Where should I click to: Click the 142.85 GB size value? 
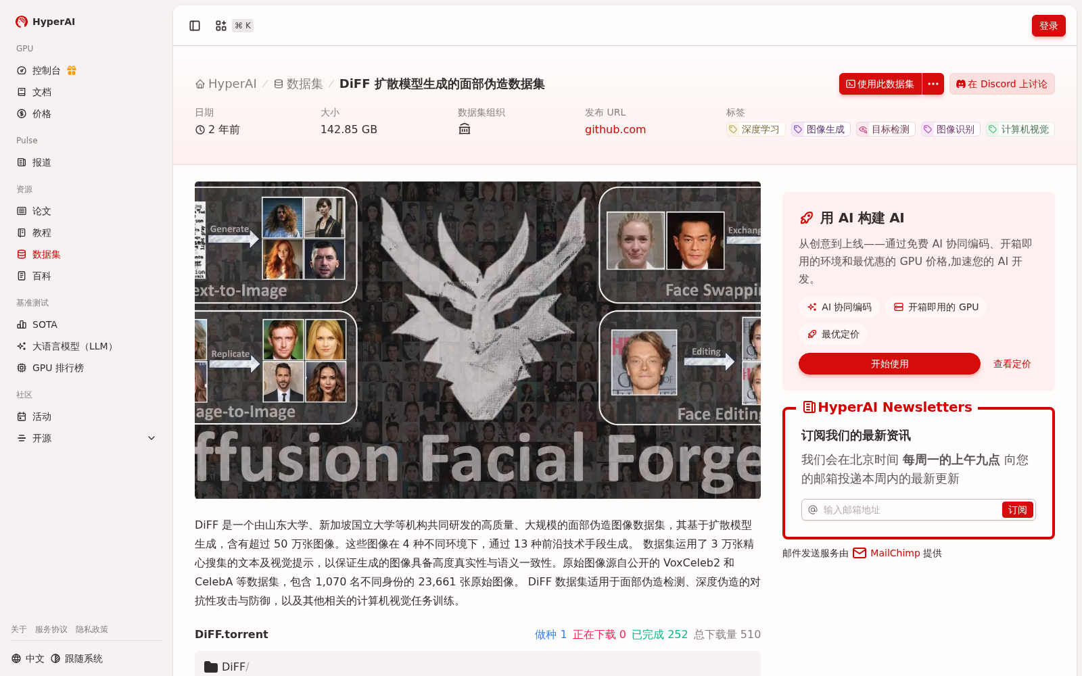pyautogui.click(x=349, y=129)
